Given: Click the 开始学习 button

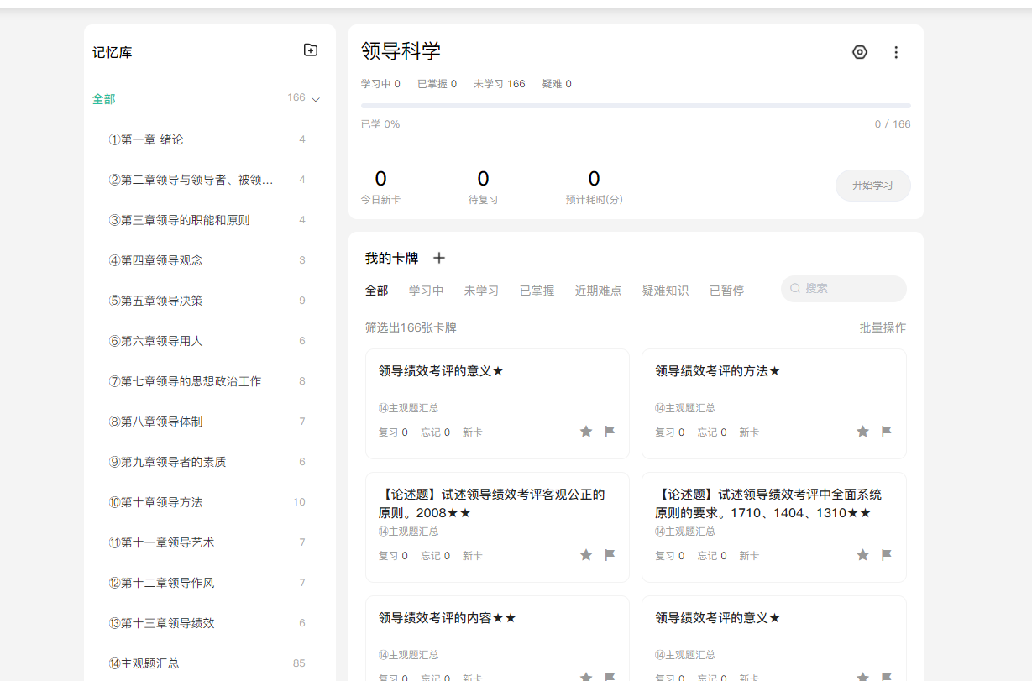Looking at the screenshot, I should click(x=872, y=186).
